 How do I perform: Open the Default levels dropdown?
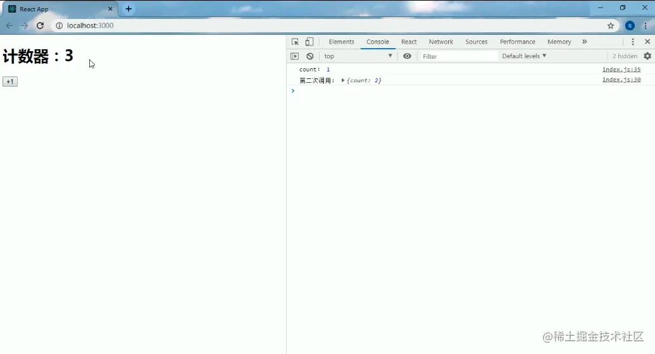point(524,56)
